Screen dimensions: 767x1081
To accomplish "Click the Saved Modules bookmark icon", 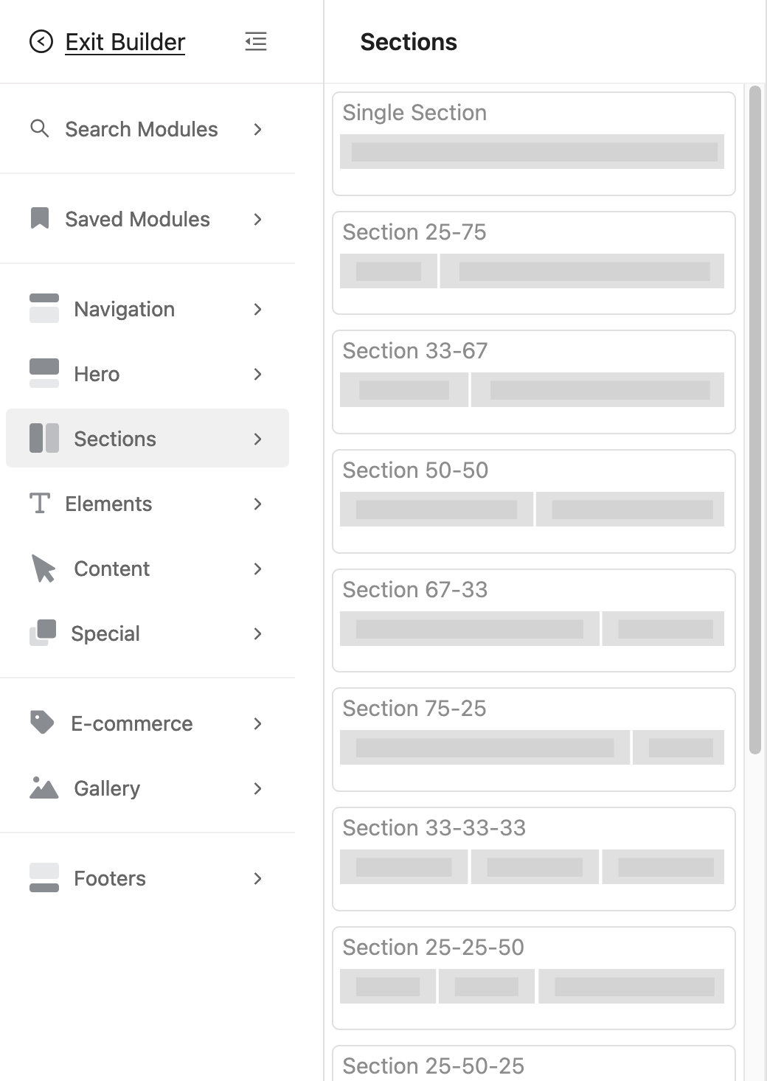I will tap(40, 219).
